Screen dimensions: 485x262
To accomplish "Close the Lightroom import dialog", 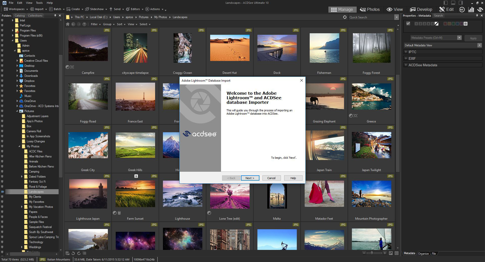I will pos(301,80).
